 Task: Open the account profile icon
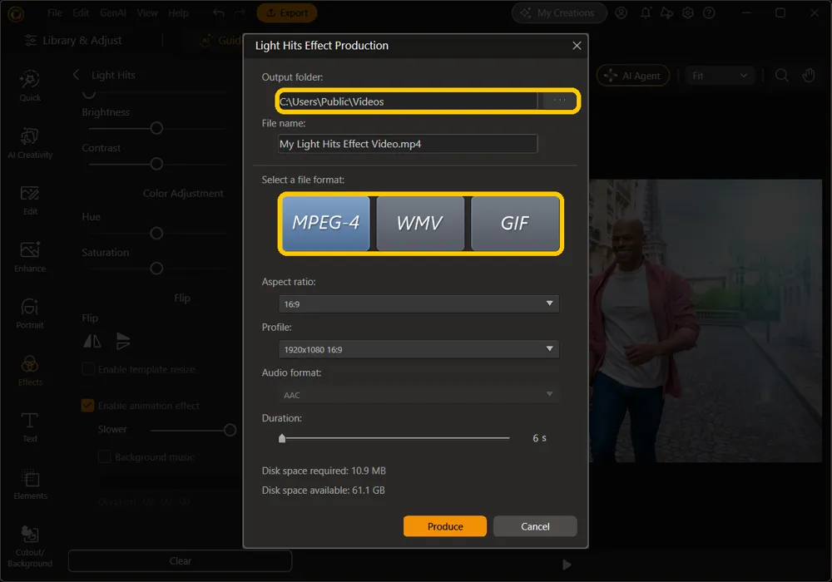click(621, 12)
